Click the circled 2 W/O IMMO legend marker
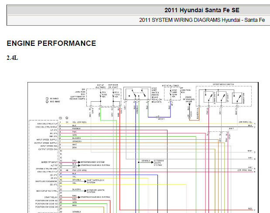270x213 pixels. coord(47,102)
